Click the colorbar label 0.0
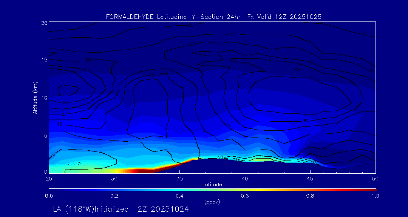408x217 pixels. tap(49, 196)
